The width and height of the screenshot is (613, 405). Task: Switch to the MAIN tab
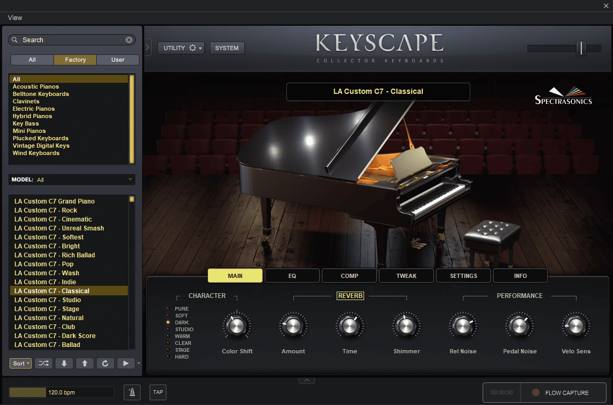pos(235,275)
